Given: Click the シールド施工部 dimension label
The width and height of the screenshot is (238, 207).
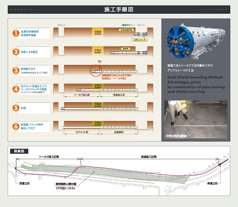Looking at the screenshot, I should pyautogui.click(x=82, y=95).
